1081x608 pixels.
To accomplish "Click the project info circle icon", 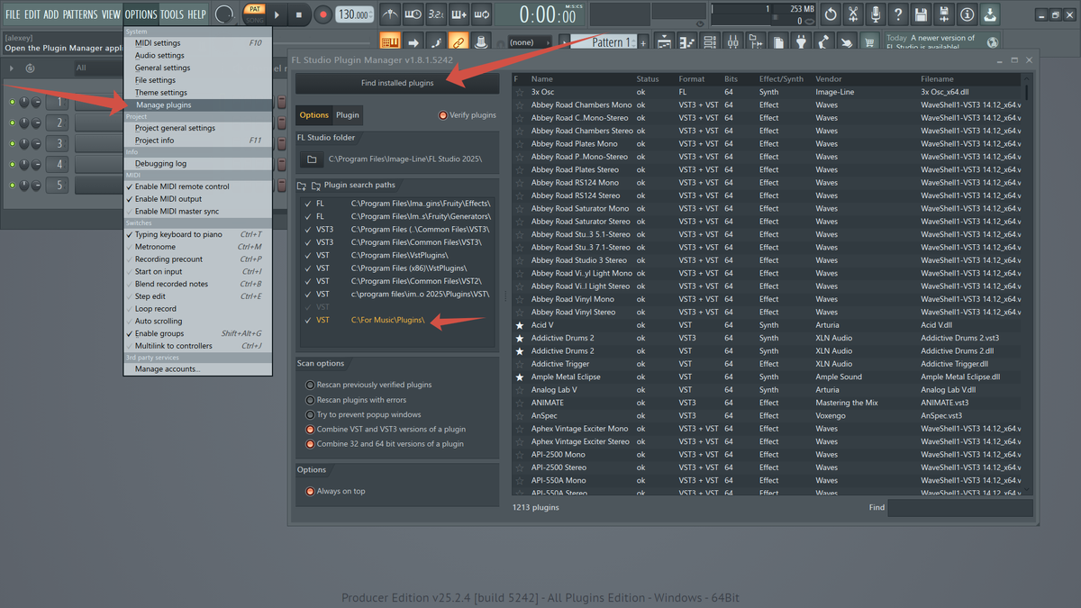I will point(967,14).
